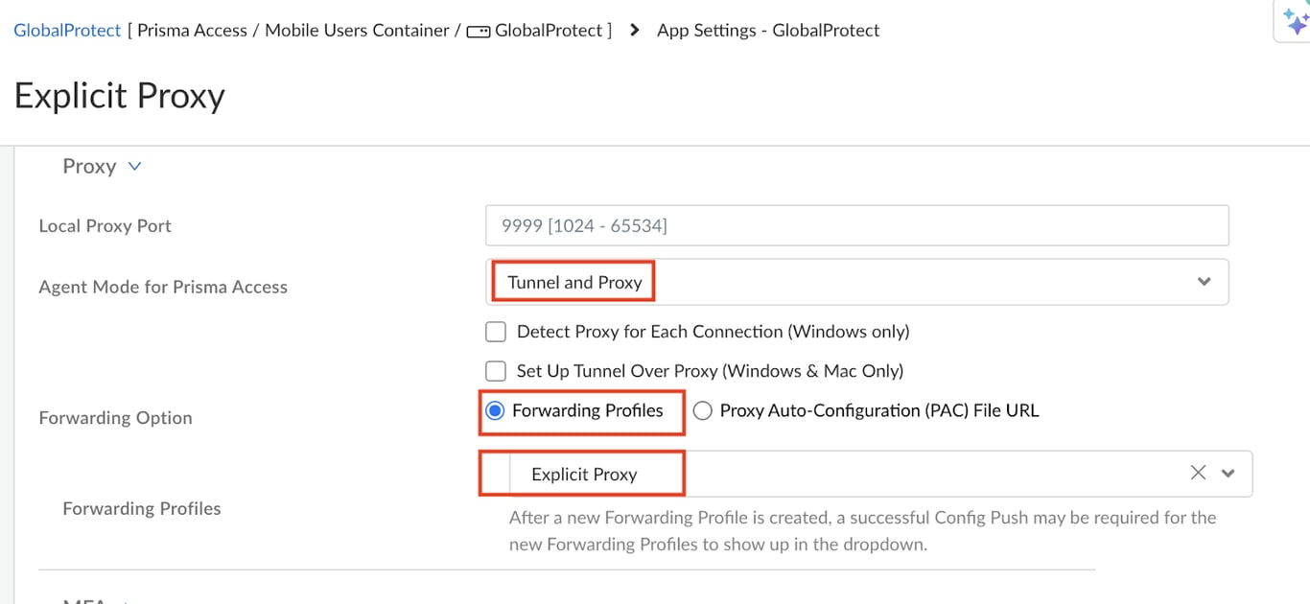
Task: Click the Proxy section header label
Action: 89,166
